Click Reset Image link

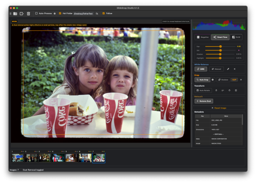[219, 108]
